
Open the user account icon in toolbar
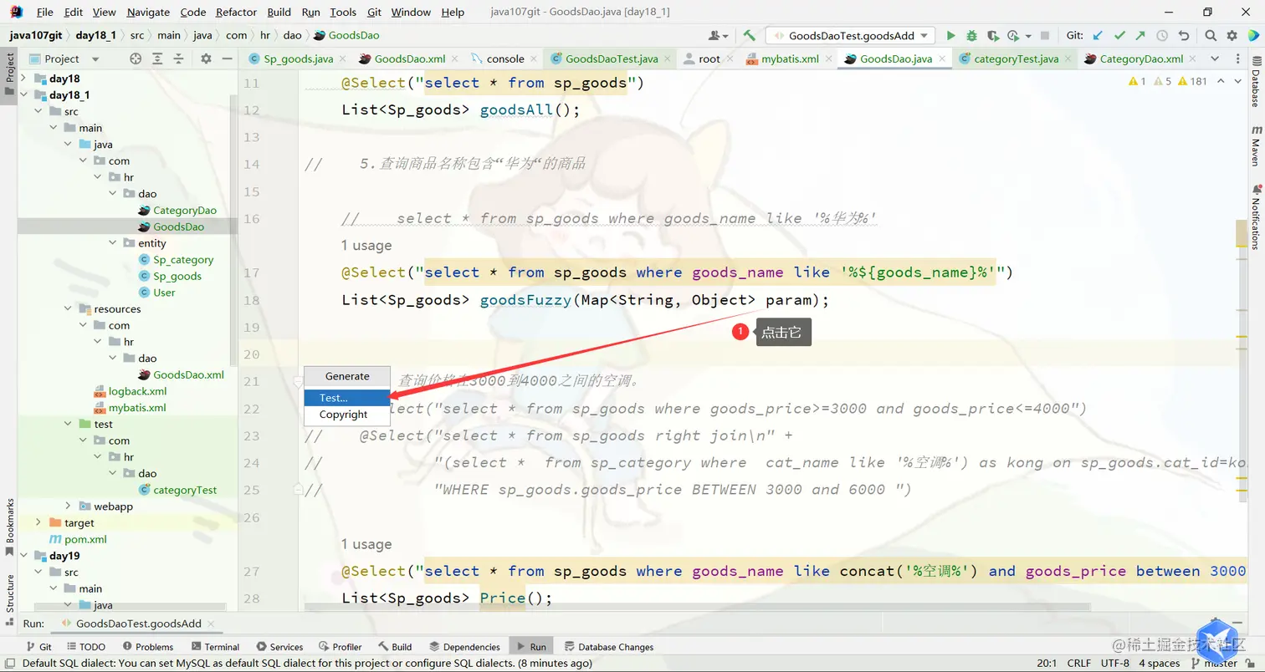(718, 36)
